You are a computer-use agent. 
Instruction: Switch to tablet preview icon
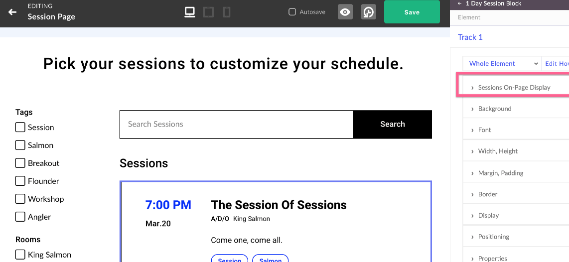click(x=208, y=12)
